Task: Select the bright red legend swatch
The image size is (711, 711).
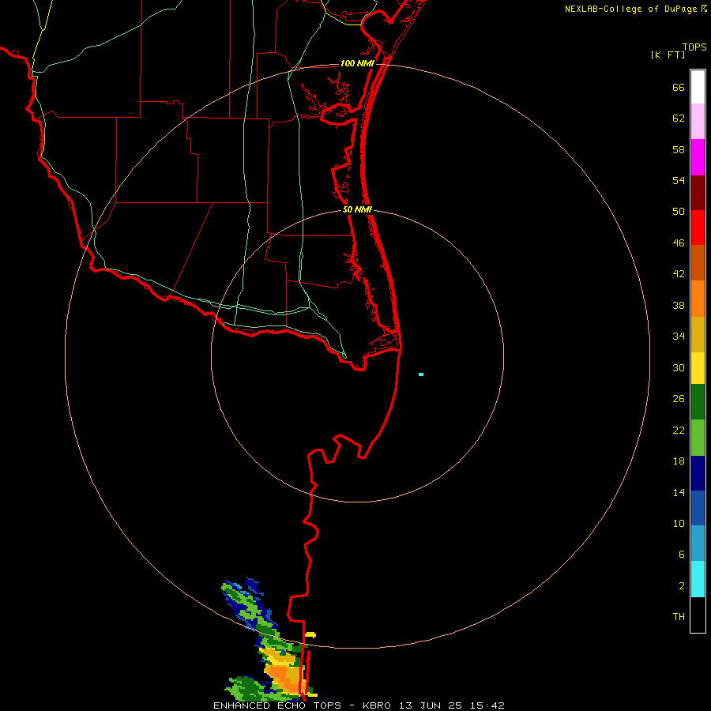Action: coord(698,228)
